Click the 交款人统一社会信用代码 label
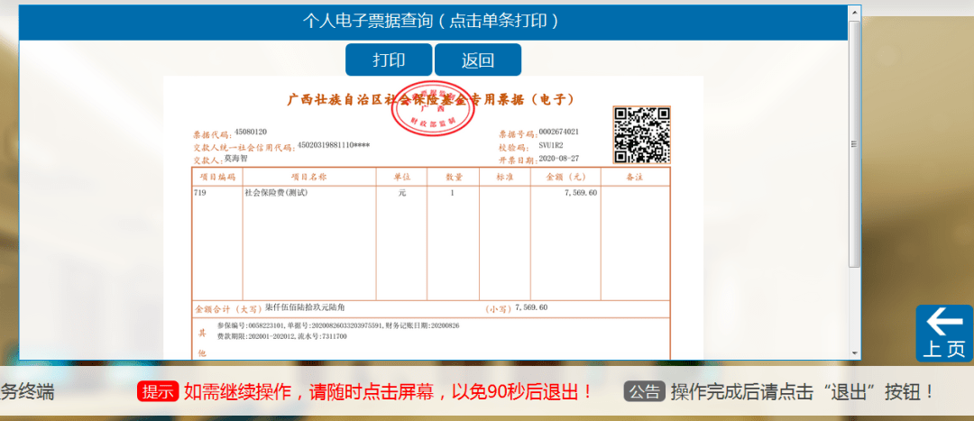 [x=244, y=147]
